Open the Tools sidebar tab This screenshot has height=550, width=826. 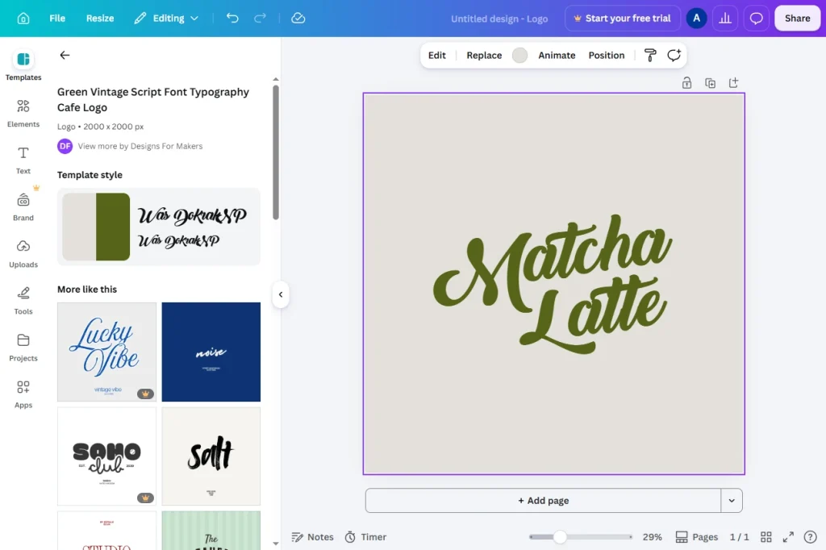tap(23, 301)
